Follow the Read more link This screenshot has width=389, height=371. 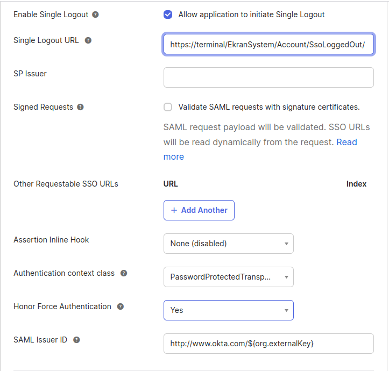pos(346,142)
